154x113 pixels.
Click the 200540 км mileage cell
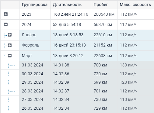tap(104, 14)
